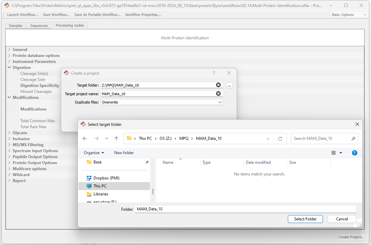Switch to the Samples tab
Screen dimensions: 371x245
click(x=15, y=26)
